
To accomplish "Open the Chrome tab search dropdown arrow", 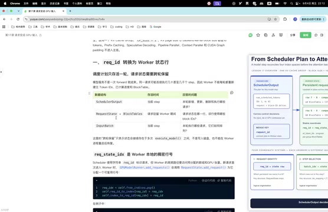I will pos(18,11).
